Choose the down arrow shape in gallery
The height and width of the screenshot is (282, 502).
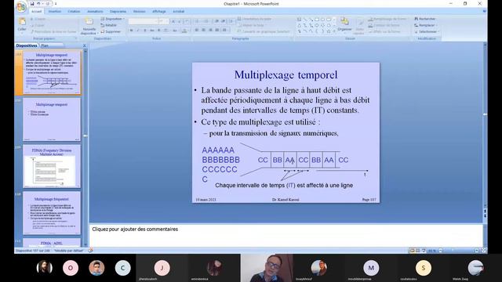click(x=322, y=25)
